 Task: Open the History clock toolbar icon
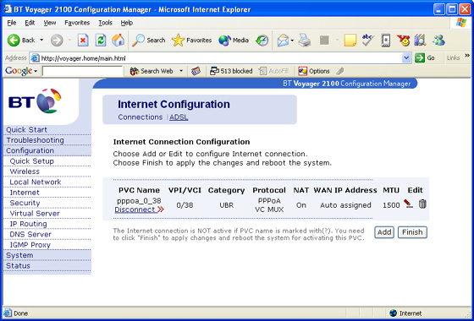pyautogui.click(x=262, y=41)
